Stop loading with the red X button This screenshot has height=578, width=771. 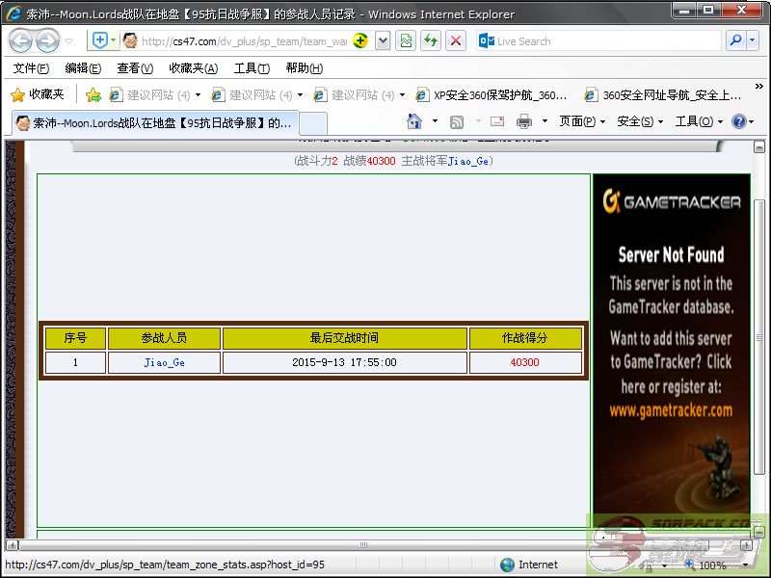(x=456, y=40)
